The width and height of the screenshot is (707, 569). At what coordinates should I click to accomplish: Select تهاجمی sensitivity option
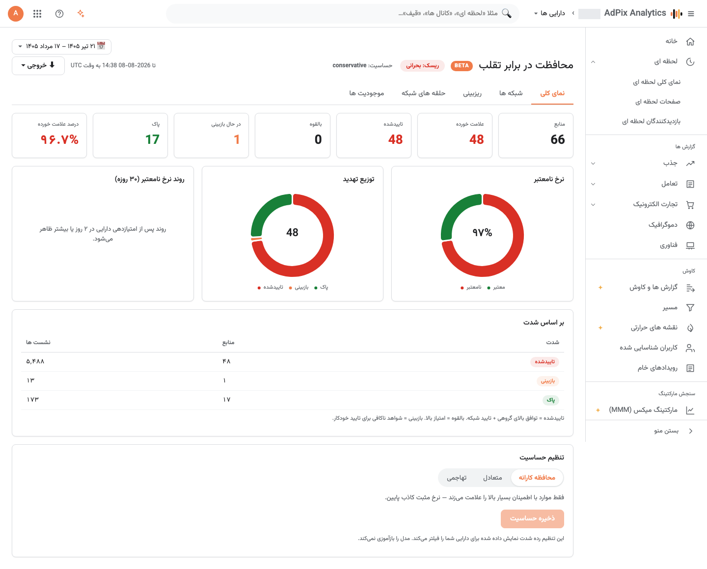457,478
